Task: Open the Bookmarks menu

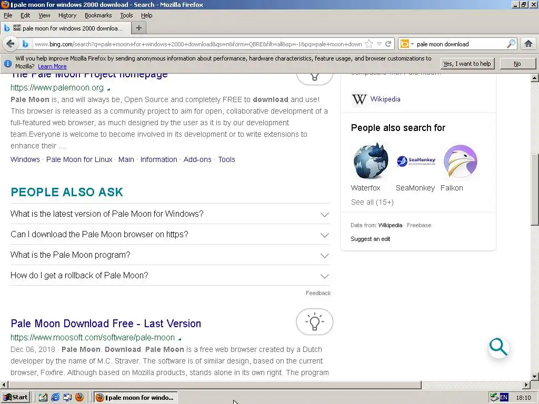Action: point(98,15)
